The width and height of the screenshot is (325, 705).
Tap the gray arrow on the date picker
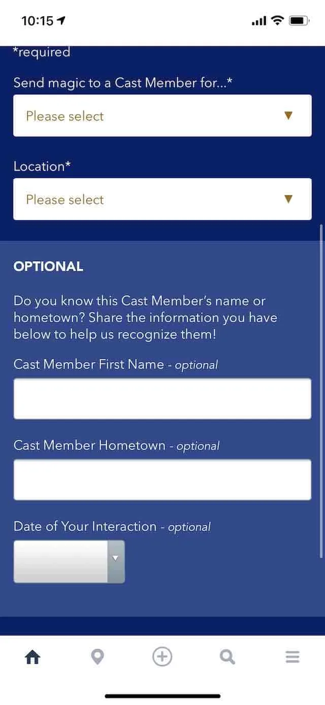[116, 558]
